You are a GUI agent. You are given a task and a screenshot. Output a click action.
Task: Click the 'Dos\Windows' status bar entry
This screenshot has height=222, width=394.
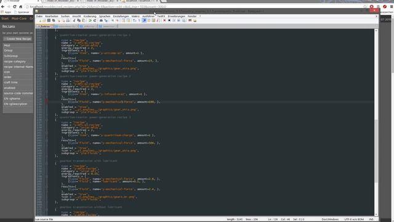pyautogui.click(x=330, y=220)
